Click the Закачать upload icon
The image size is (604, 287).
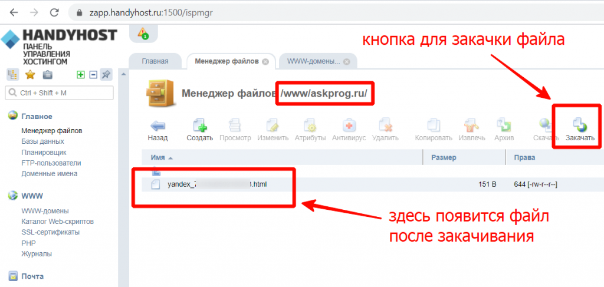pyautogui.click(x=579, y=125)
